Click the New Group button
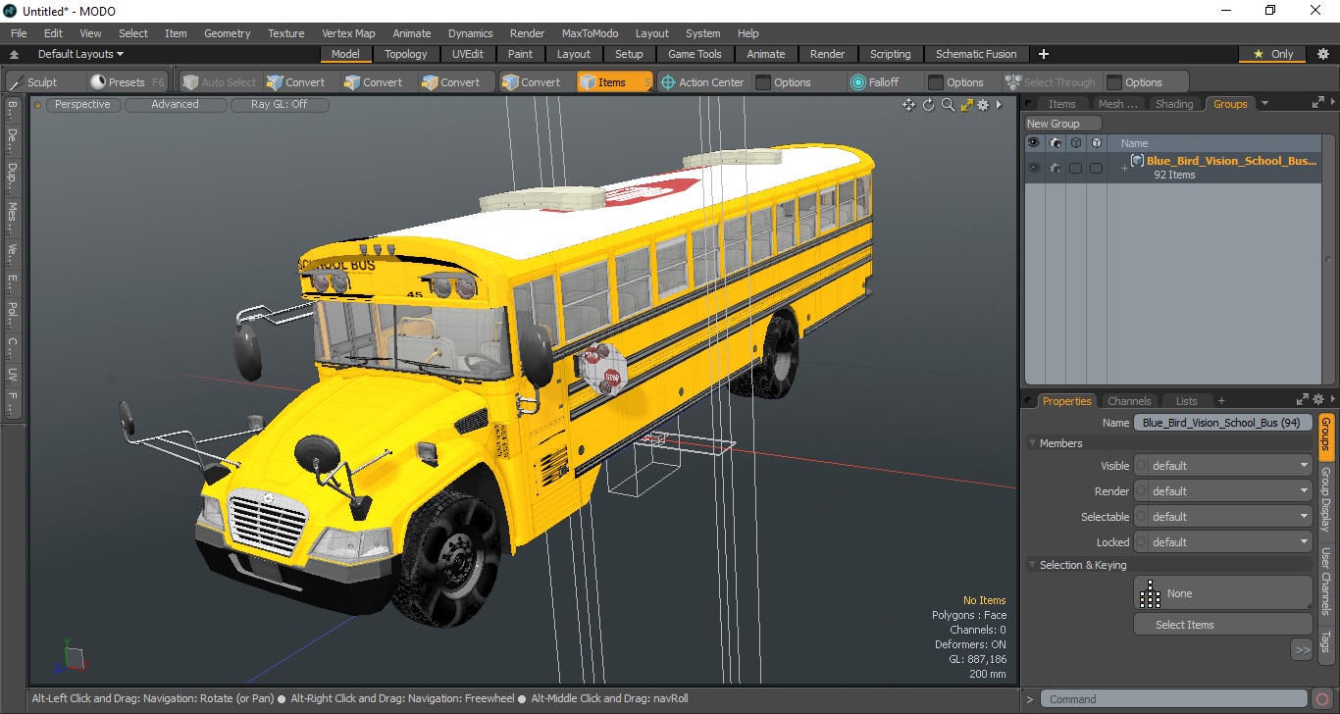This screenshot has width=1340, height=714. pos(1063,124)
